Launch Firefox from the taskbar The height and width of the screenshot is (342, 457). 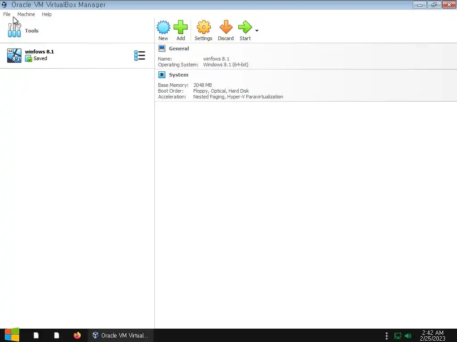77,335
